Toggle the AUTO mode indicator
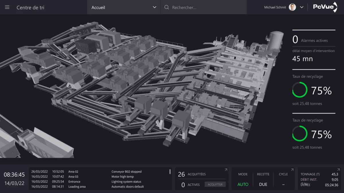The image size is (344, 193). point(243,184)
